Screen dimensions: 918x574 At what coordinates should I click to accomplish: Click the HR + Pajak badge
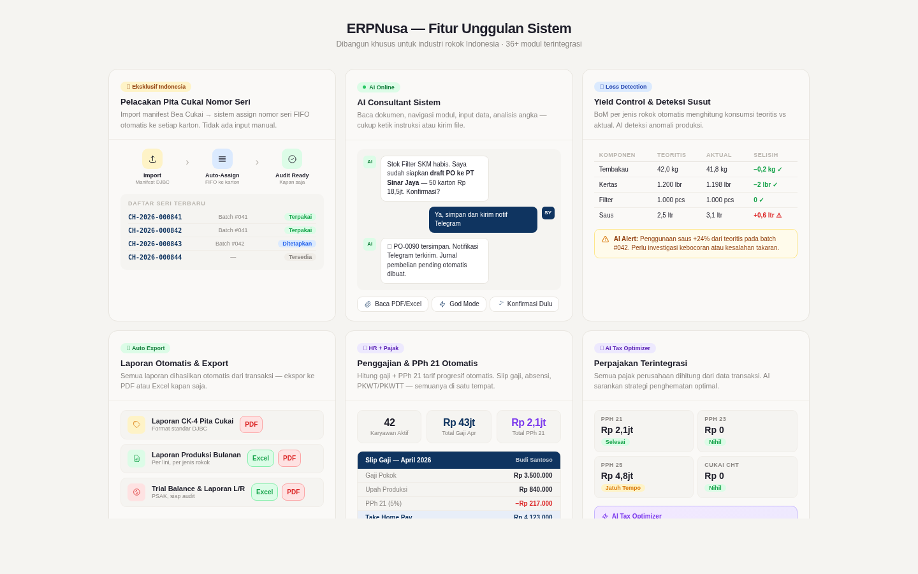point(381,348)
